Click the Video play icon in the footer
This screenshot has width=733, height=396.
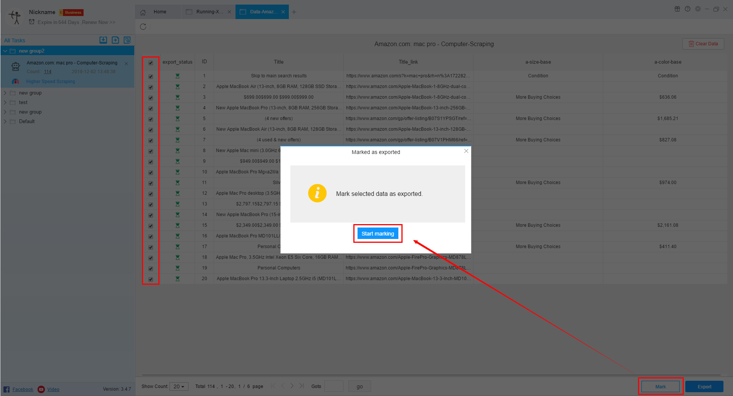(41, 389)
